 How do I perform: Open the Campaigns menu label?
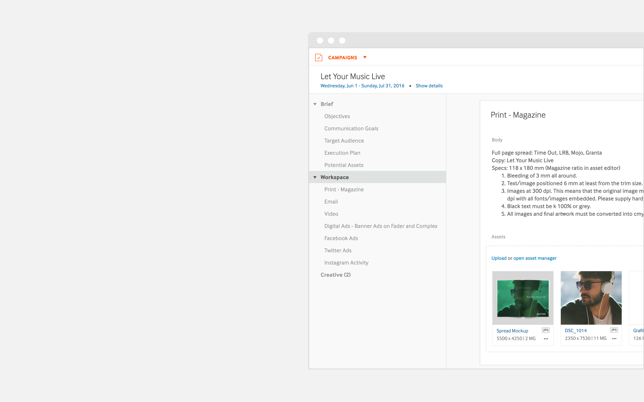click(x=343, y=58)
